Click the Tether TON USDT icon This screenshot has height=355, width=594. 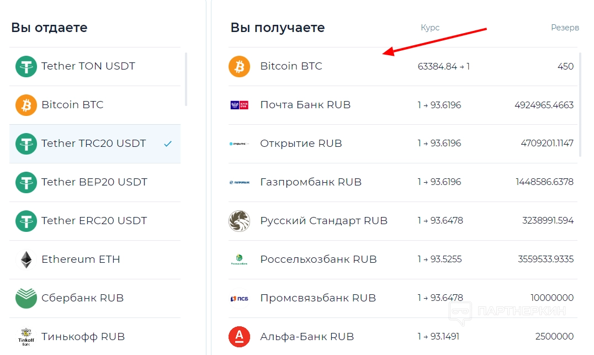tap(26, 66)
